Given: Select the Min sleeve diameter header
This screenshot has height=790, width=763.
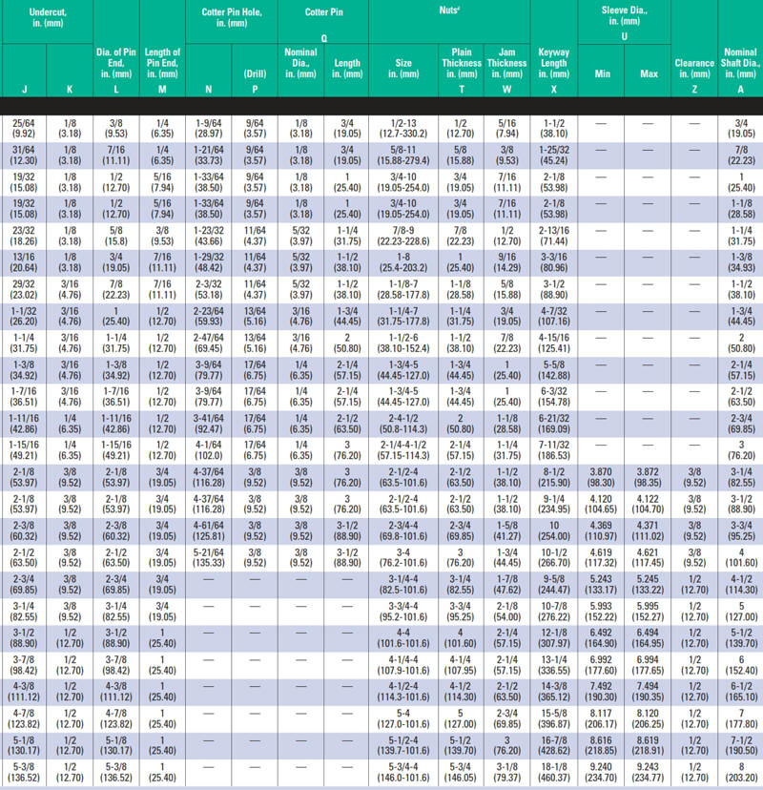Looking at the screenshot, I should click(602, 74).
